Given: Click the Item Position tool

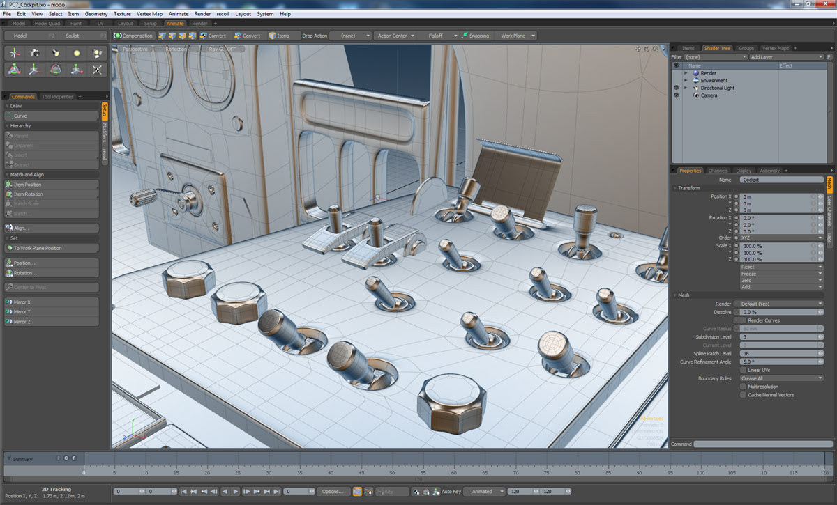Looking at the screenshot, I should coord(50,185).
